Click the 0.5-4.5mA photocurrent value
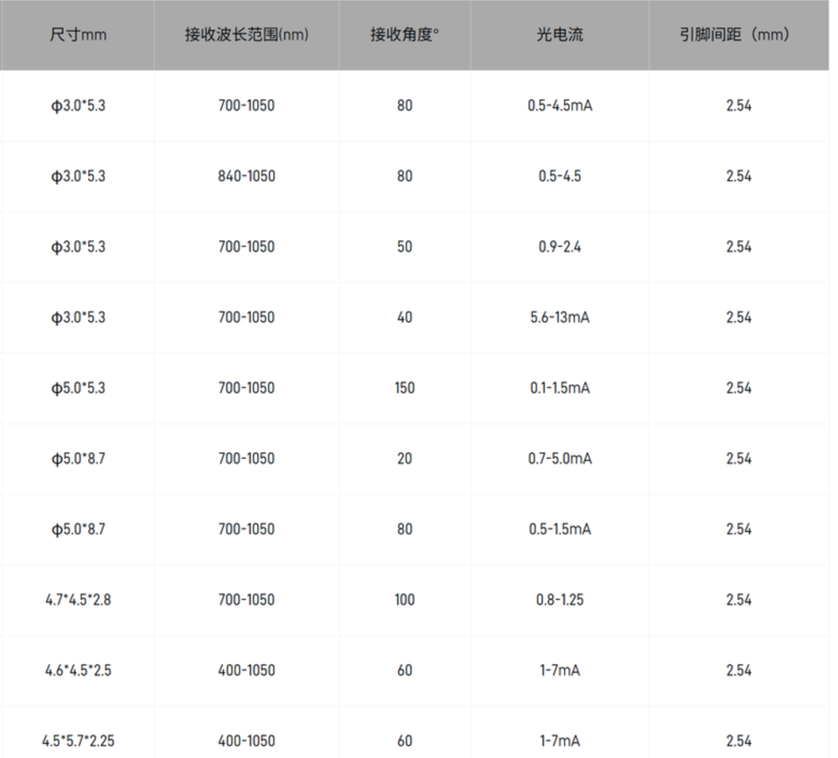 pyautogui.click(x=560, y=106)
